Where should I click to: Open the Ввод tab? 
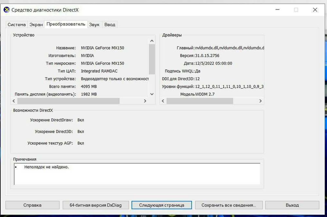point(110,25)
